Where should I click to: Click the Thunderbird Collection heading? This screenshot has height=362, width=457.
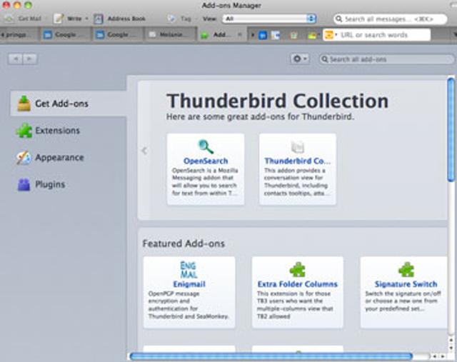point(277,101)
